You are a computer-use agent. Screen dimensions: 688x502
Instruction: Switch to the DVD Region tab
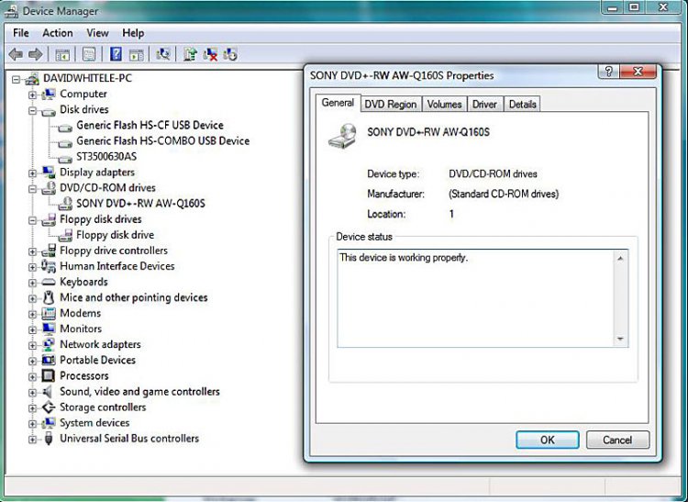391,105
